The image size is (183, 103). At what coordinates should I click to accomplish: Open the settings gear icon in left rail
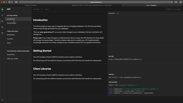(2, 33)
